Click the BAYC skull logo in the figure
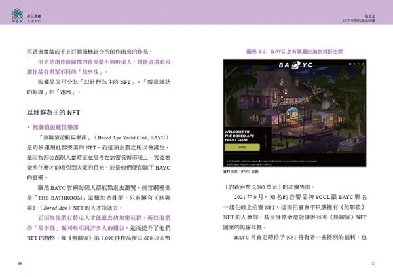393x277 pixels. 297,65
